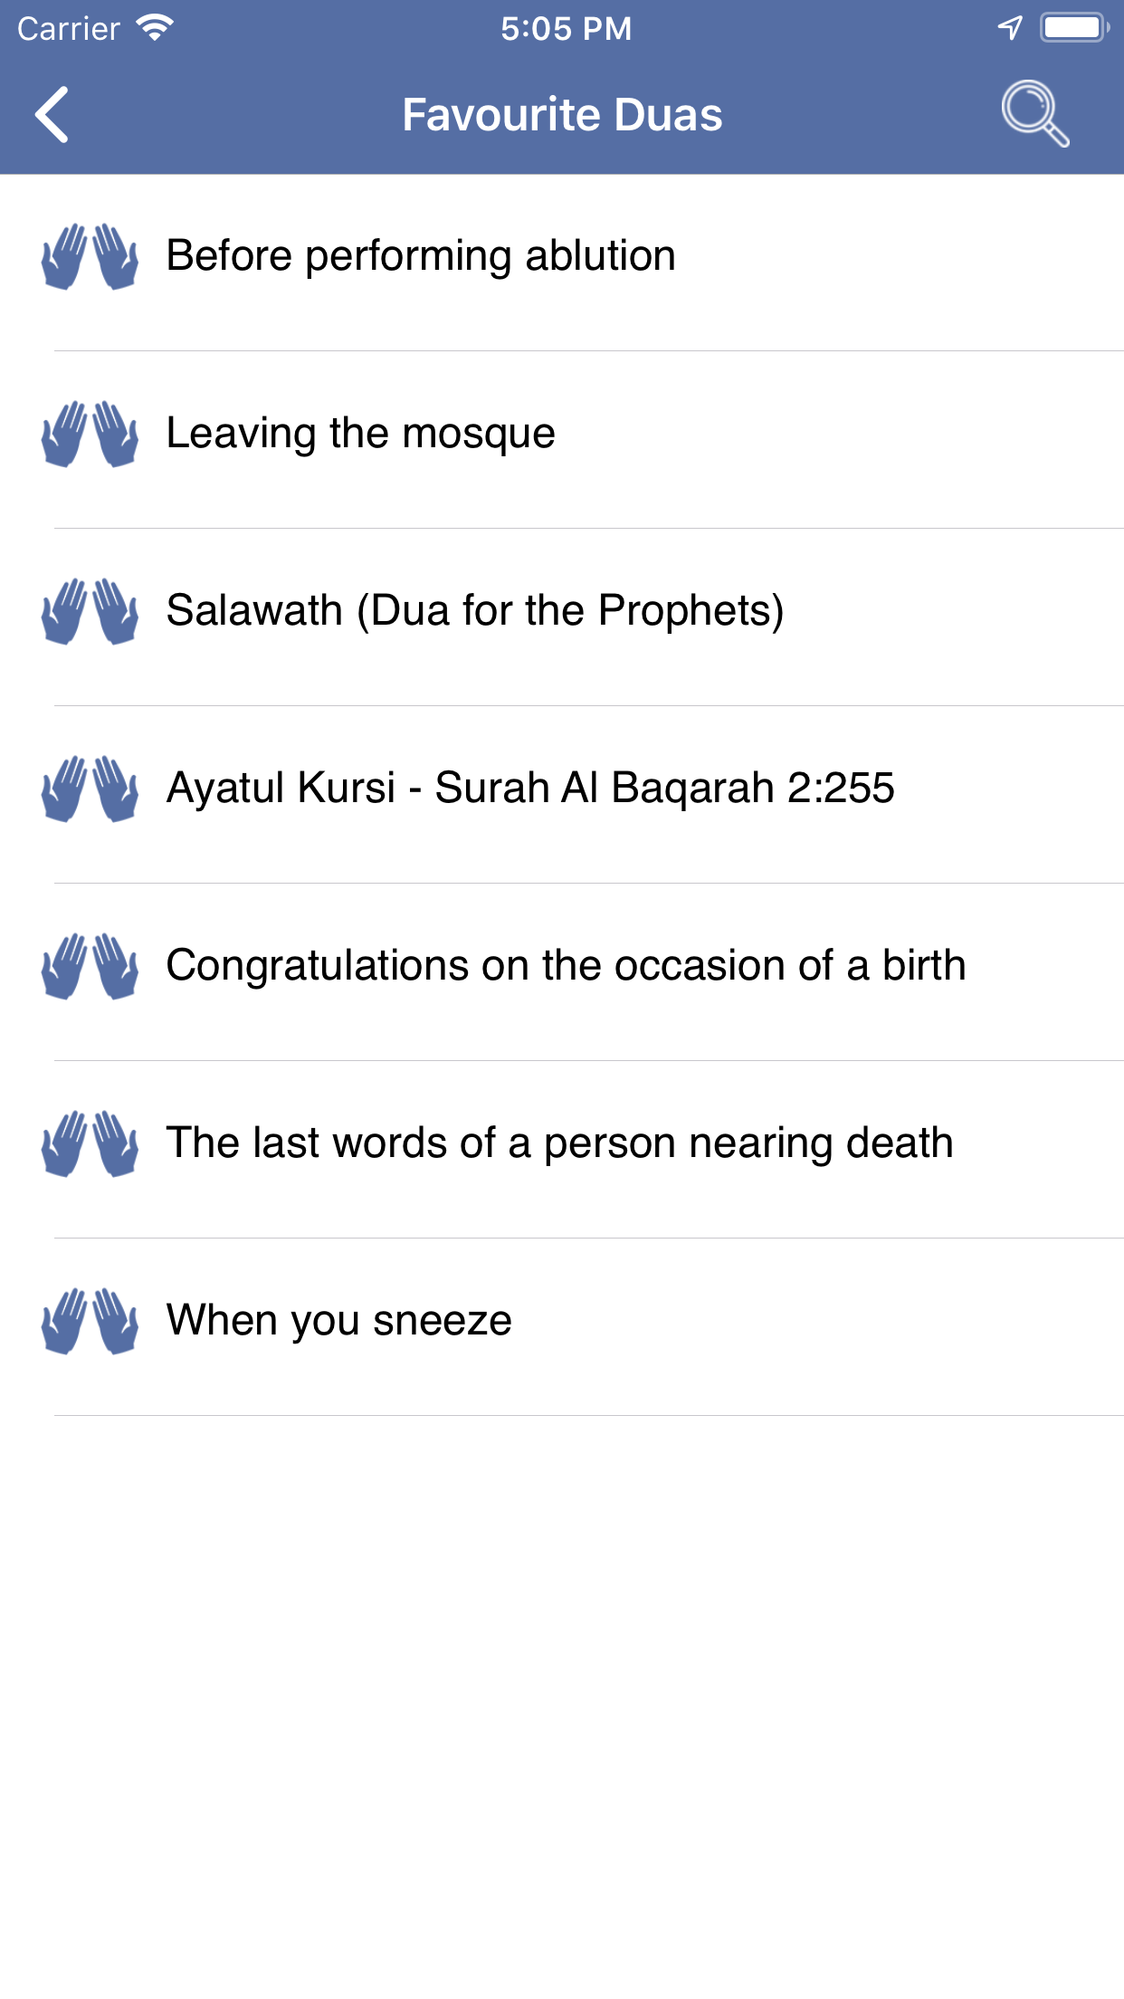Image resolution: width=1124 pixels, height=1999 pixels.
Task: Select Ayatul Kursi - Surah Al Baqarah 2:255
Action: point(530,789)
